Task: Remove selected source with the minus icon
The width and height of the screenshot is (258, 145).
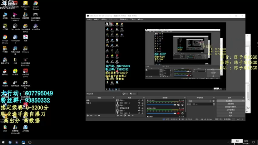Action: click(121, 116)
